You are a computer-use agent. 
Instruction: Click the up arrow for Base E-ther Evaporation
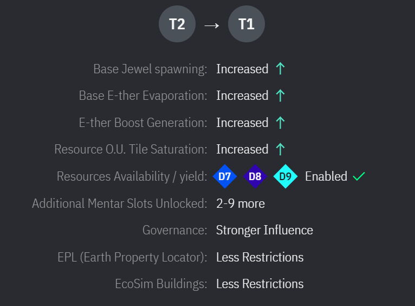(280, 95)
